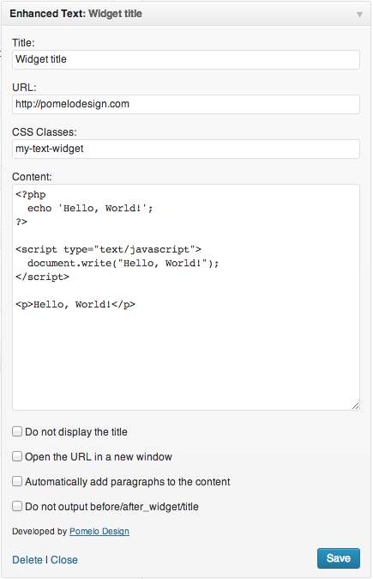Image resolution: width=373 pixels, height=579 pixels.
Task: Save the widget settings
Action: (x=339, y=558)
